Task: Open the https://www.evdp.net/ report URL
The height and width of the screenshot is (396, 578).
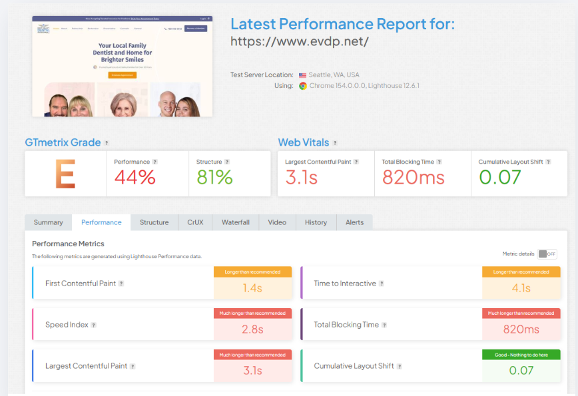Action: [300, 41]
